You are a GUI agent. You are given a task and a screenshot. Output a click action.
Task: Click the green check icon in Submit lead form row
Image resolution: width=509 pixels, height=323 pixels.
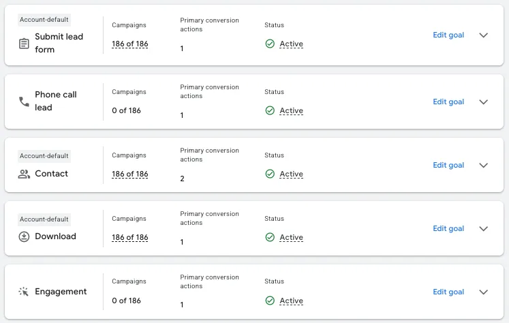[270, 44]
